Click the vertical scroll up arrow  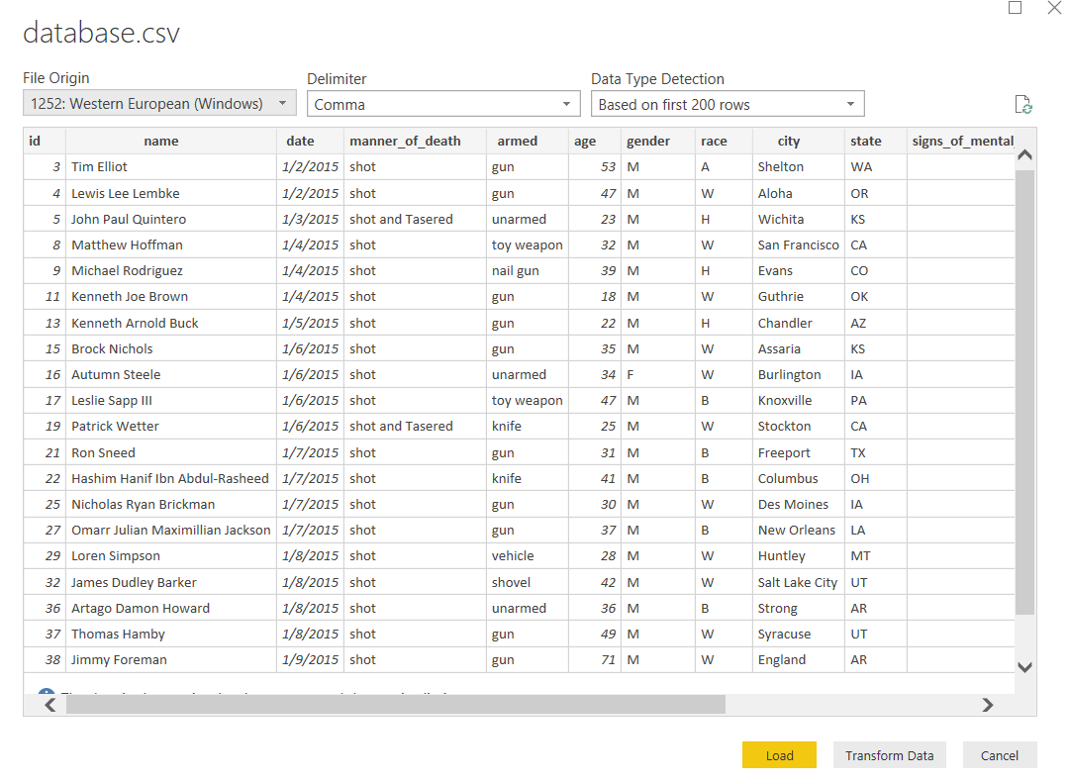tap(1024, 155)
